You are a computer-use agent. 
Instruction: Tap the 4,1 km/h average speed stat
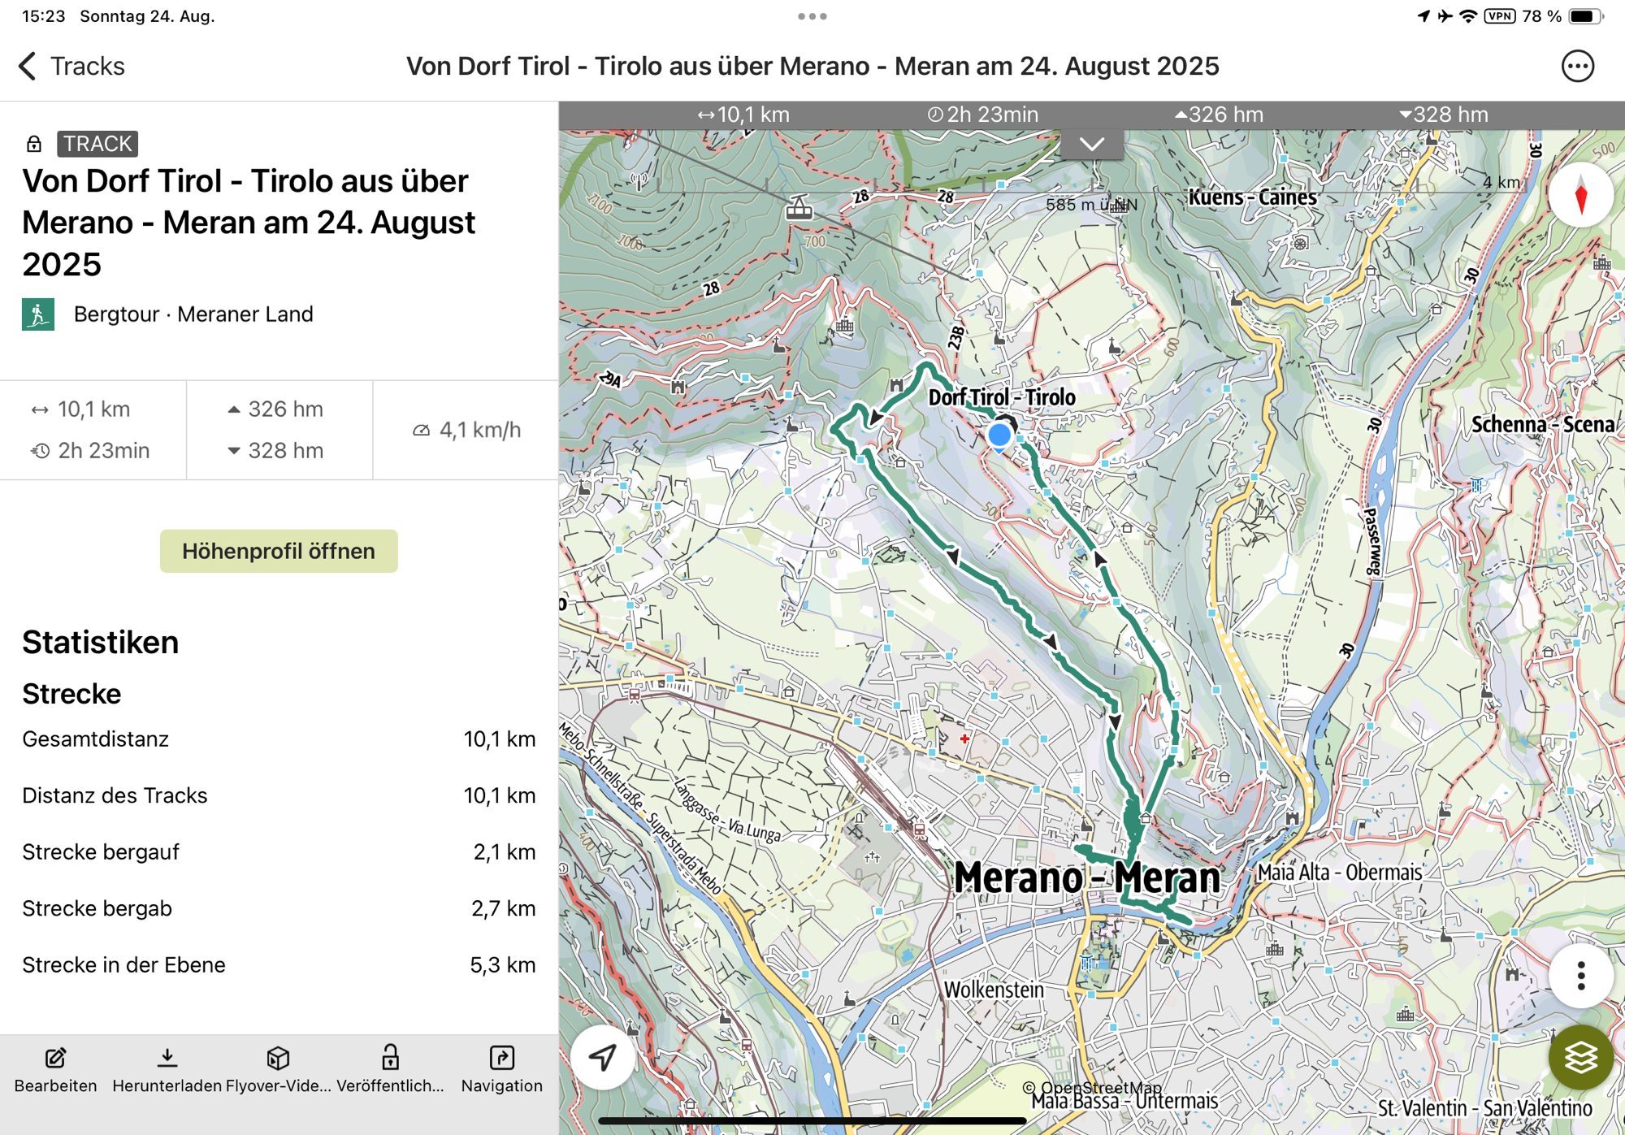point(466,430)
